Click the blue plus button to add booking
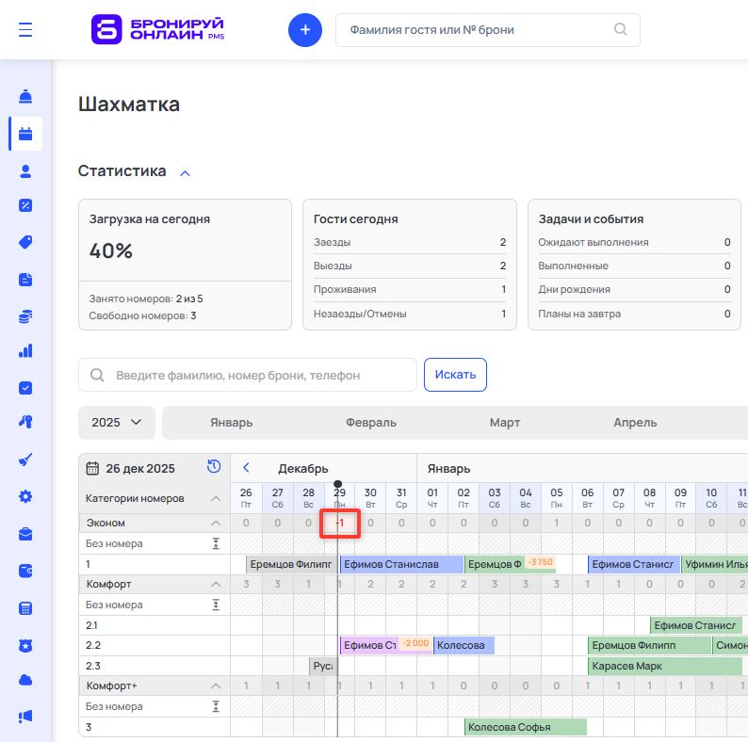This screenshot has width=748, height=742. (x=304, y=30)
